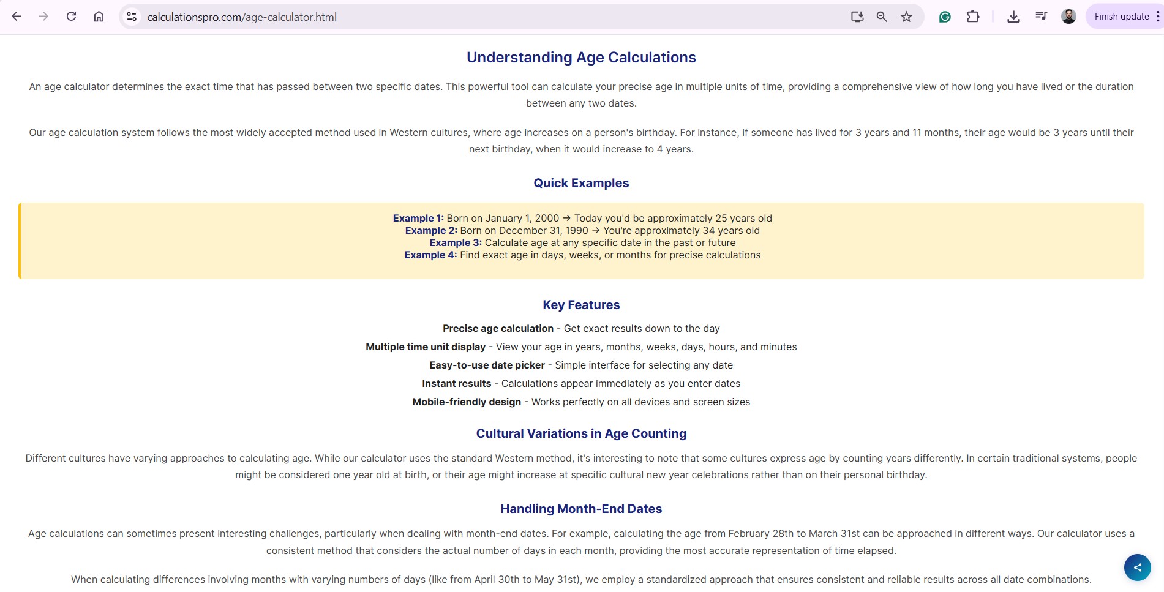Screen dimensions: 1164x592
Task: Focus the address bar URL field
Action: [429, 17]
